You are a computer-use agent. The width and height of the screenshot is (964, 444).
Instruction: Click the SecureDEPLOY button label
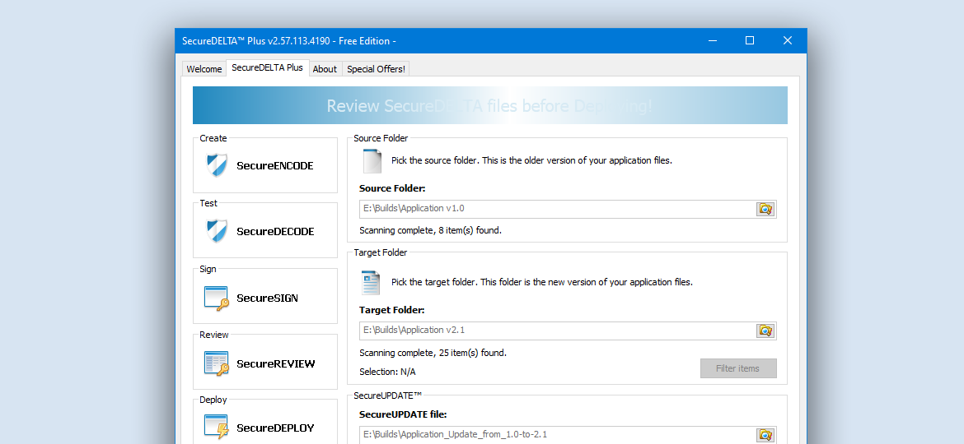[275, 428]
